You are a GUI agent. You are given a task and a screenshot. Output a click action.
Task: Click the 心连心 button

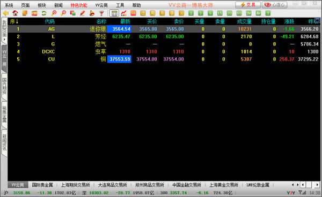tap(275, 5)
